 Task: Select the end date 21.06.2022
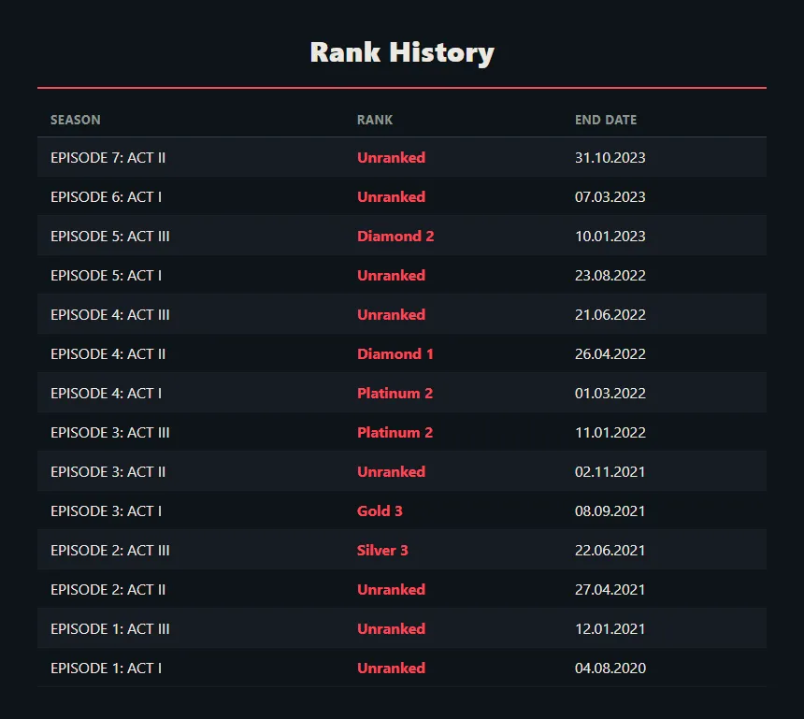610,315
